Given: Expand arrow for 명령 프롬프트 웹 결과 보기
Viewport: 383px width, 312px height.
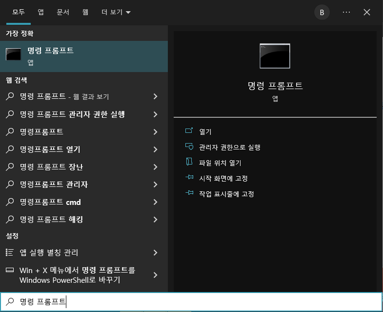Looking at the screenshot, I should [155, 96].
